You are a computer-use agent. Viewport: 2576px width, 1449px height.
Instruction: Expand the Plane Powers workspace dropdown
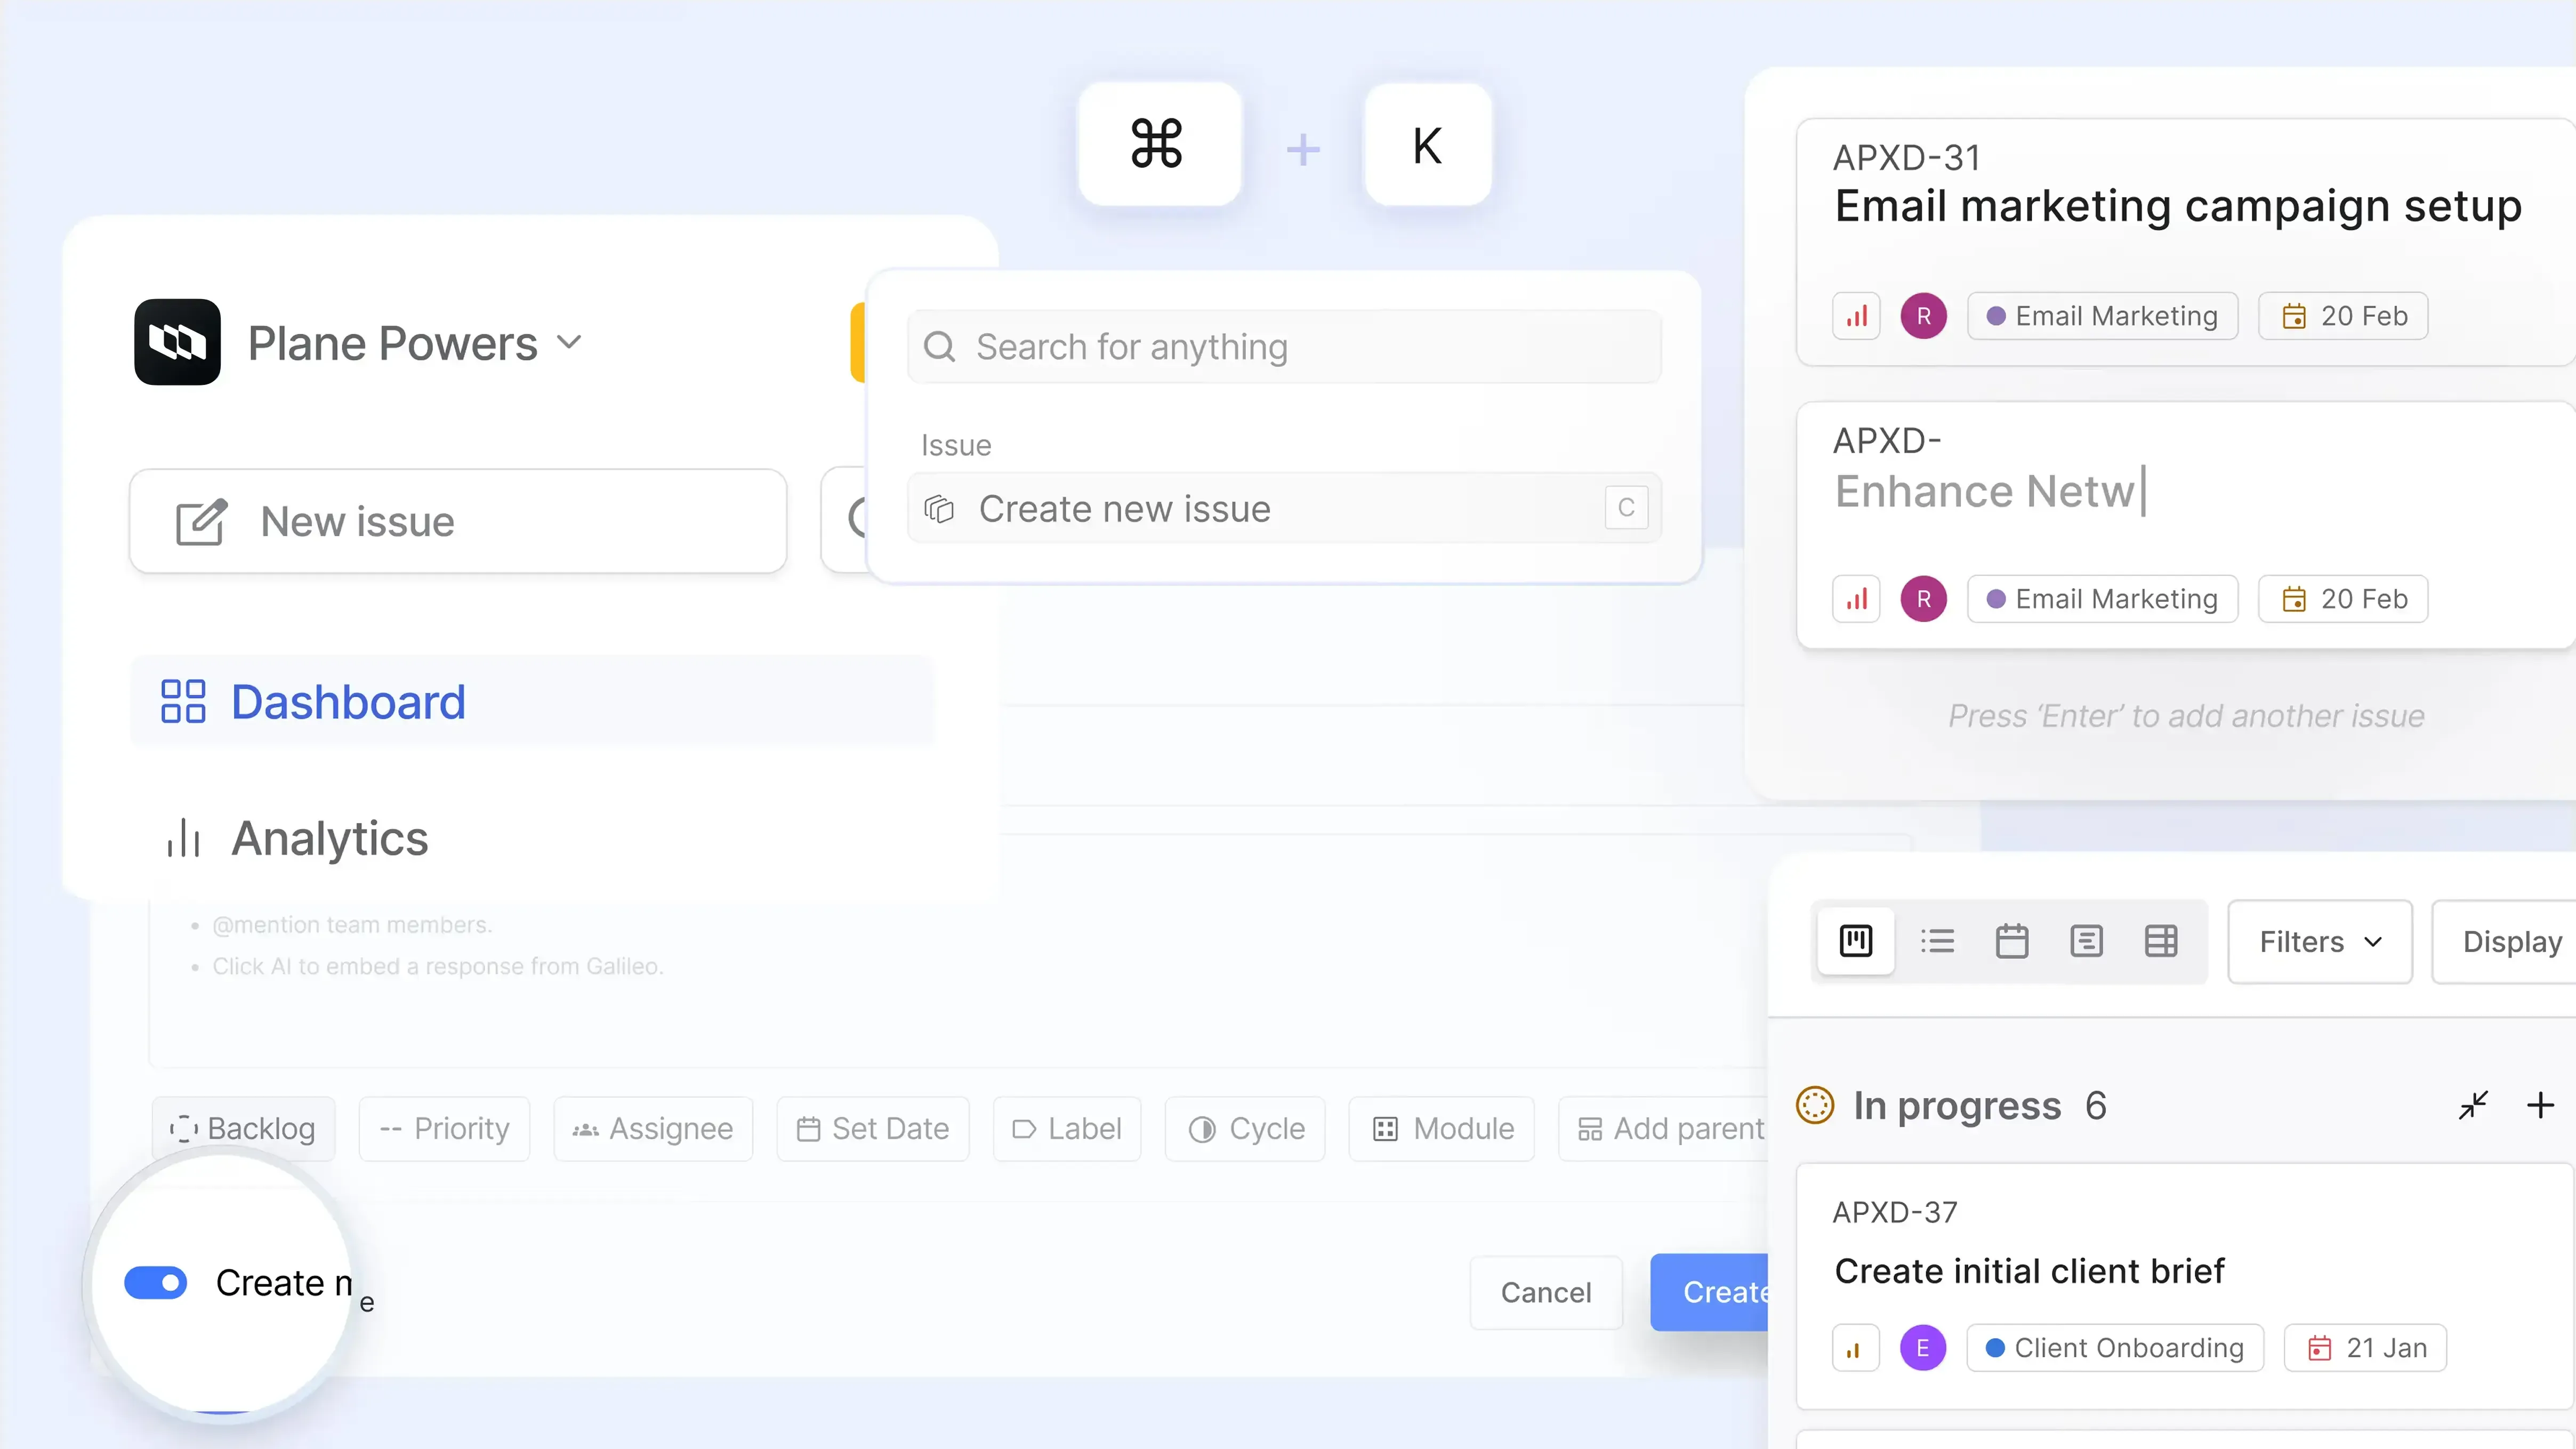pyautogui.click(x=569, y=342)
